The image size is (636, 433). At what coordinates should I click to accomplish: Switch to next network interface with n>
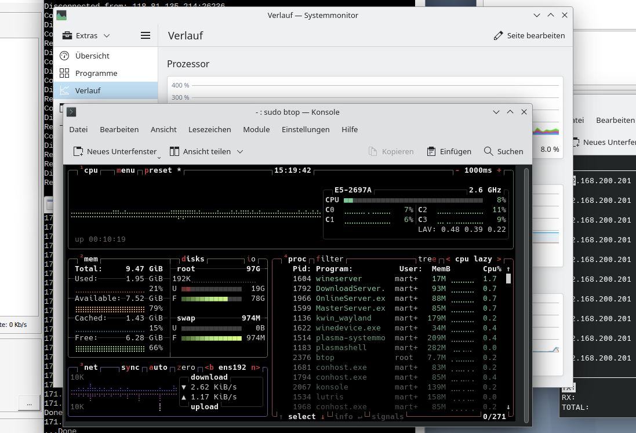tap(256, 367)
